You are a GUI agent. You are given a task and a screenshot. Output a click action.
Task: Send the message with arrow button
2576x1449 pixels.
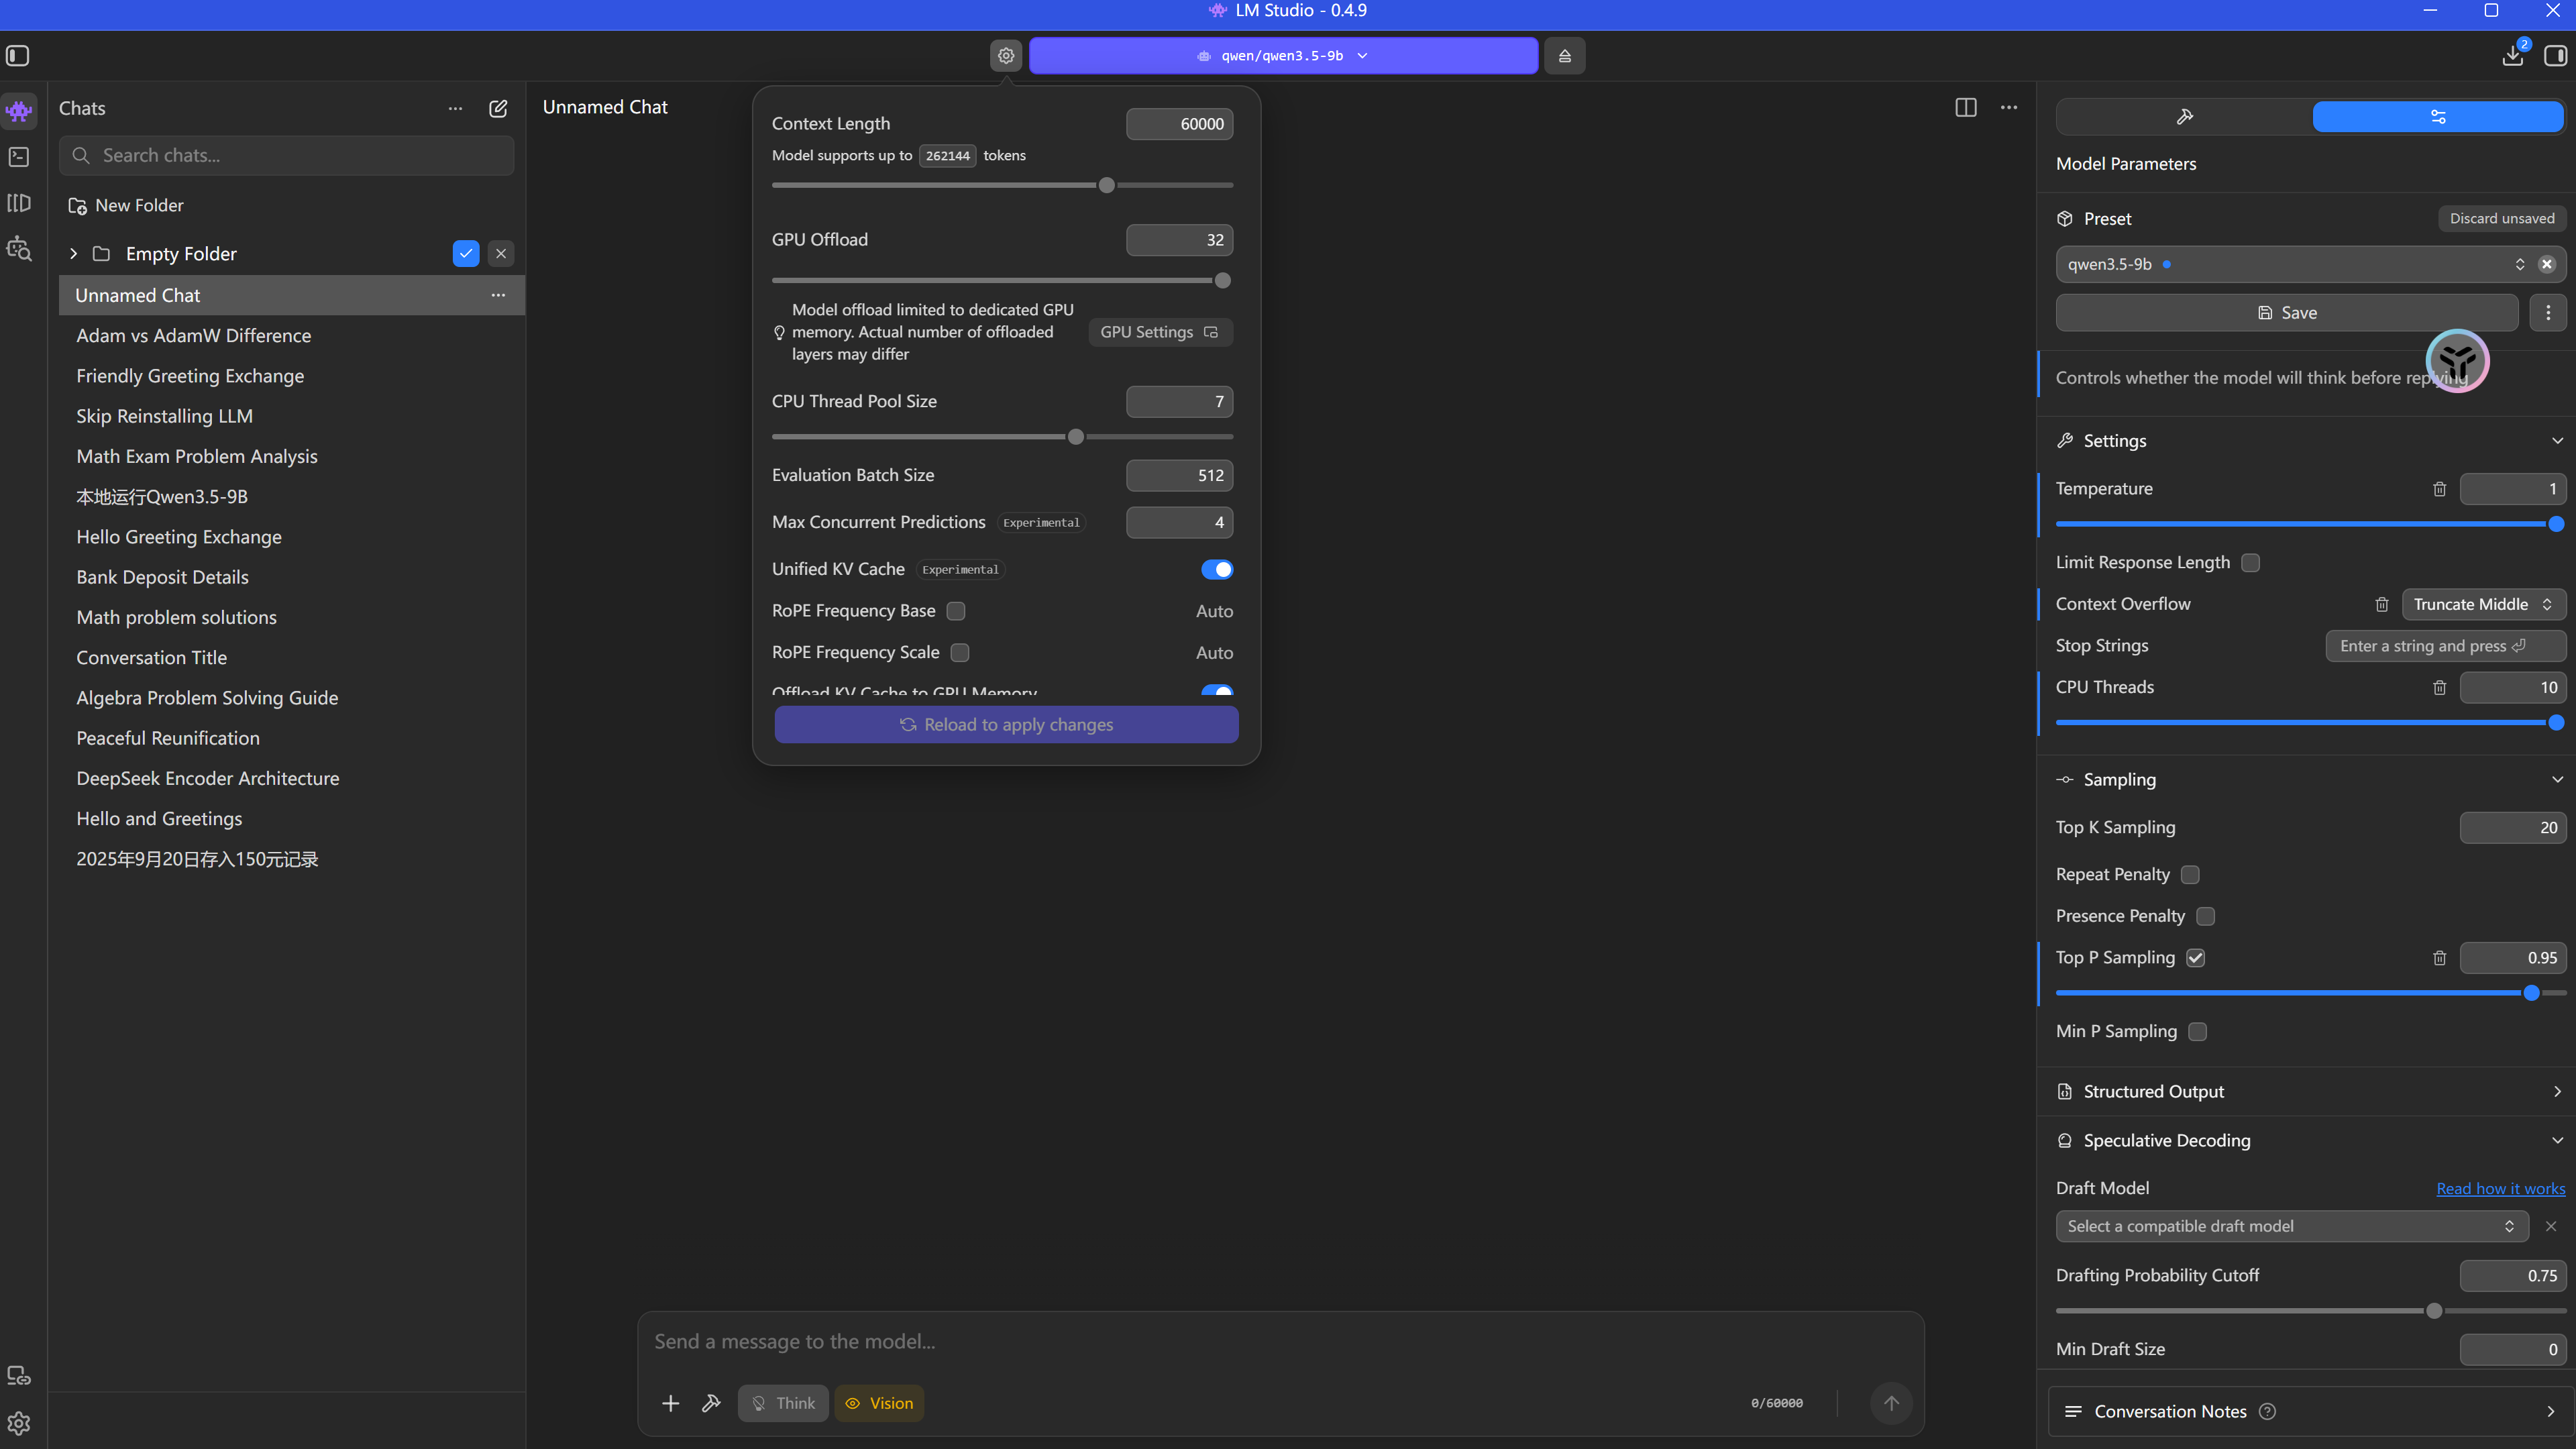1891,1404
